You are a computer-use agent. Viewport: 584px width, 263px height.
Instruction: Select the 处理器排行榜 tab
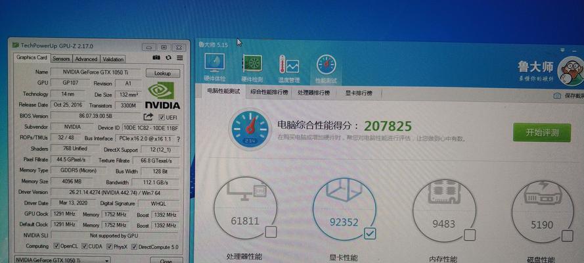click(314, 93)
